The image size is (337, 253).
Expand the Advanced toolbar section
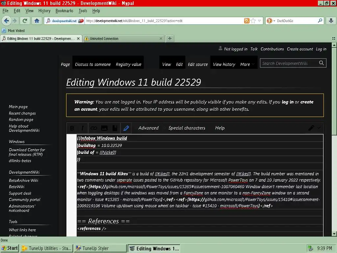tap(148, 128)
